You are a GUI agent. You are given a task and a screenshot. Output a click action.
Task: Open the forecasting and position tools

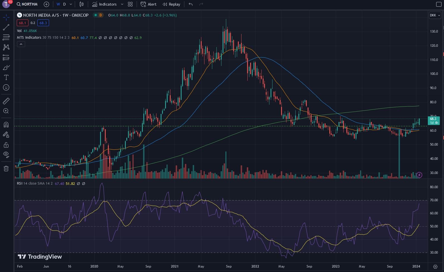coord(6,57)
